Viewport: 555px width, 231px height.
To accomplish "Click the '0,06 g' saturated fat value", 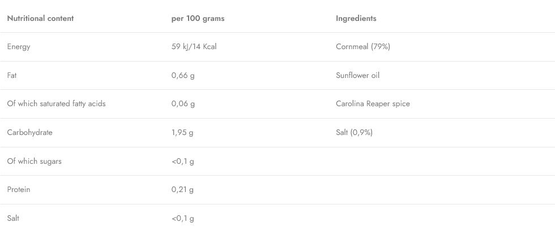I will point(183,104).
